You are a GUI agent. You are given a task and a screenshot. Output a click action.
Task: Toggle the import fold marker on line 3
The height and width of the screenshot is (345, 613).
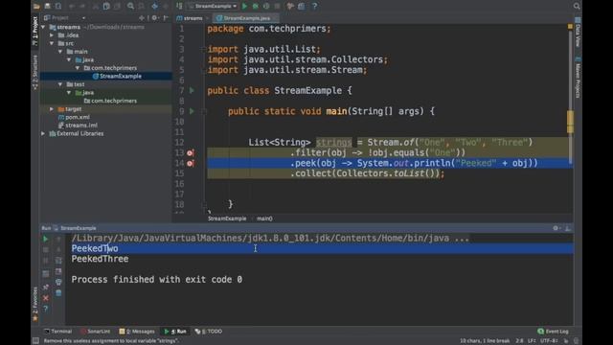pyautogui.click(x=204, y=49)
